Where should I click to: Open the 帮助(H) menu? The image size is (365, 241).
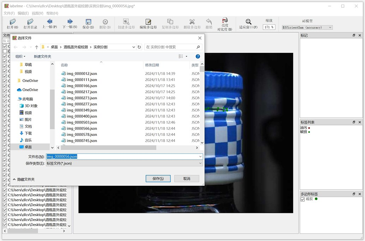click(x=52, y=13)
